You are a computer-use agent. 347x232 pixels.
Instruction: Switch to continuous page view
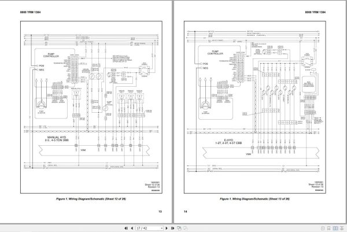pos(329,228)
